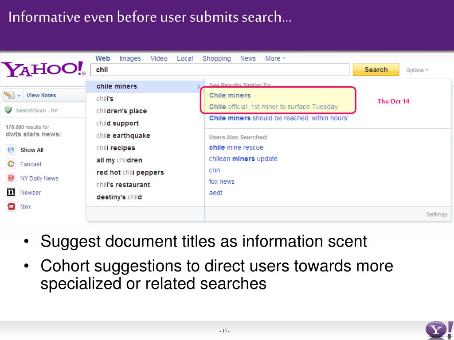Click the Newser site icon
The image size is (454, 340).
coord(11,192)
